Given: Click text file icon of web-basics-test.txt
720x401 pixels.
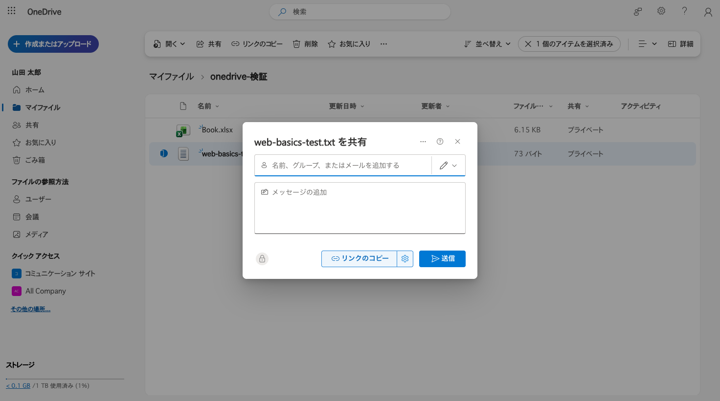Looking at the screenshot, I should pyautogui.click(x=183, y=154).
